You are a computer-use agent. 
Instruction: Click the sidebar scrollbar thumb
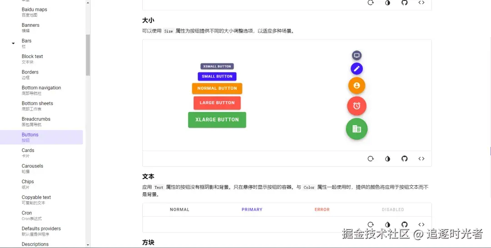(88, 55)
